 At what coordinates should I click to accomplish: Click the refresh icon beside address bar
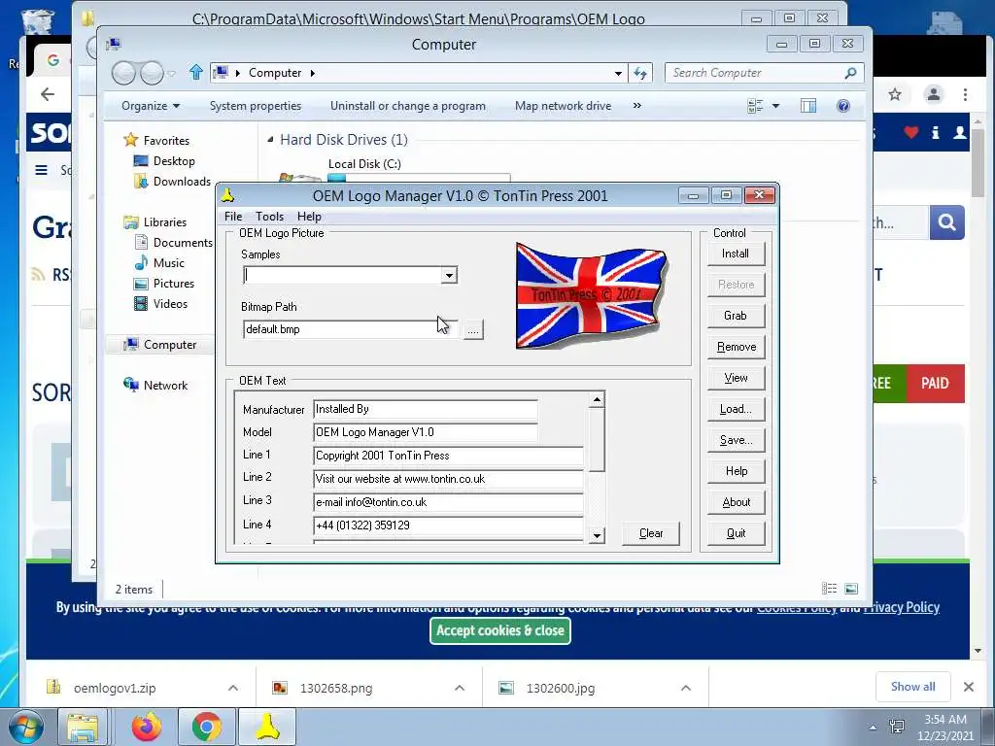click(x=640, y=73)
